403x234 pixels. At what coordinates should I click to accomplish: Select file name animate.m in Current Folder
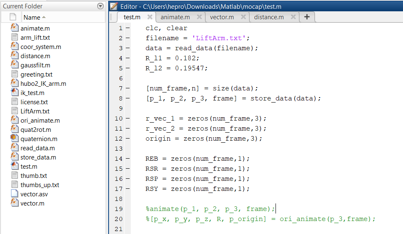click(x=35, y=28)
